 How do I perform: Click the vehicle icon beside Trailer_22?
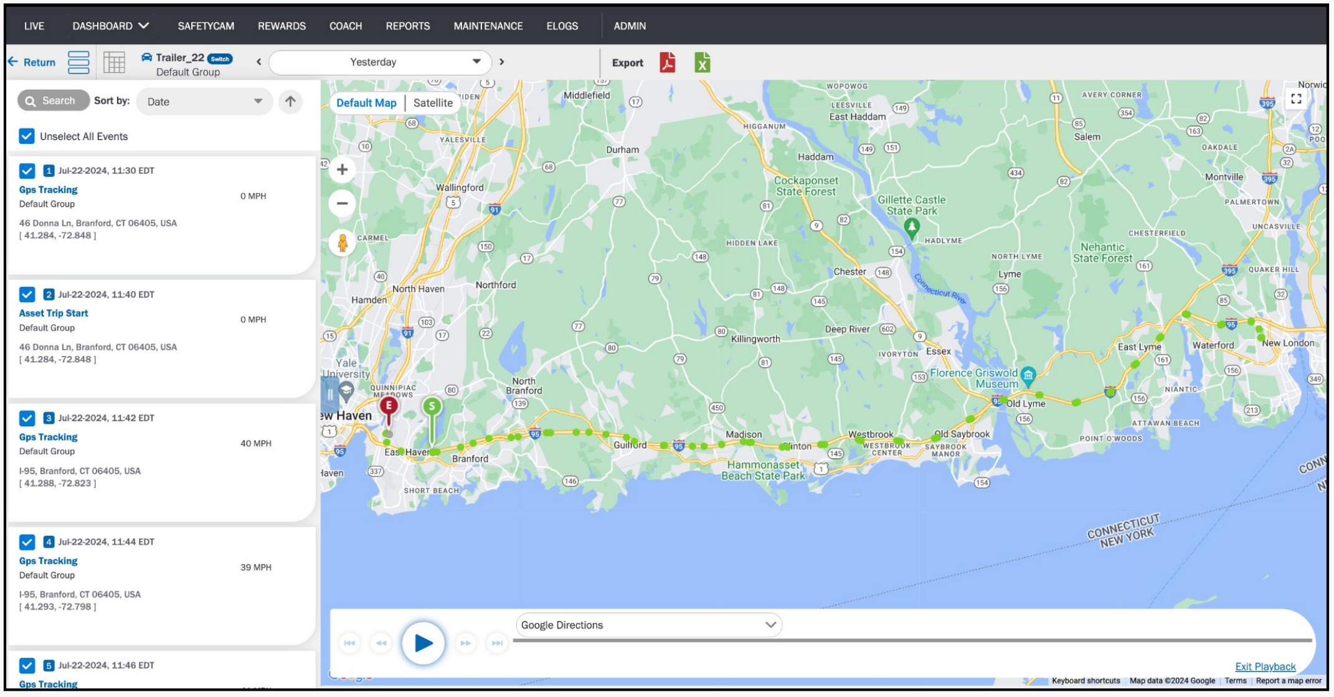tap(146, 57)
